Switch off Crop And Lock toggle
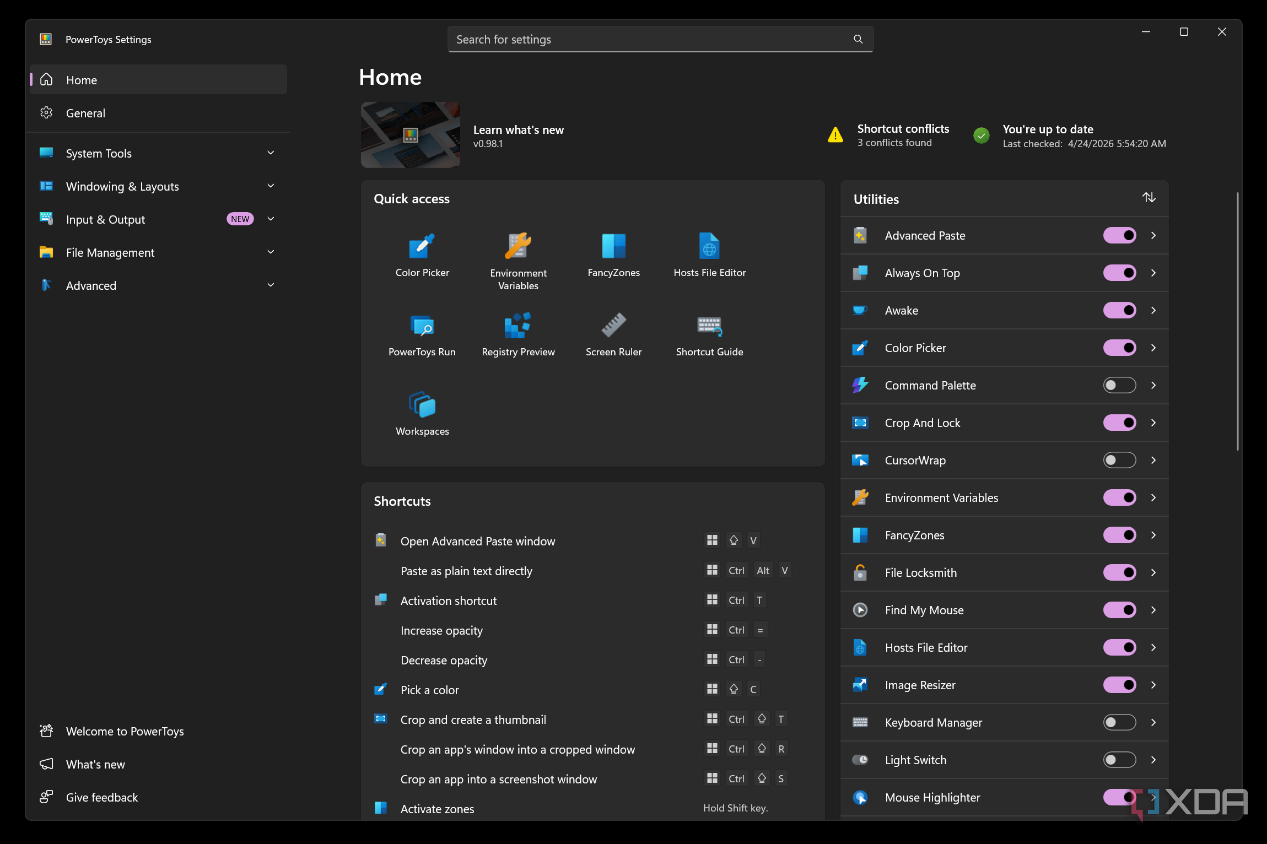 1119,423
